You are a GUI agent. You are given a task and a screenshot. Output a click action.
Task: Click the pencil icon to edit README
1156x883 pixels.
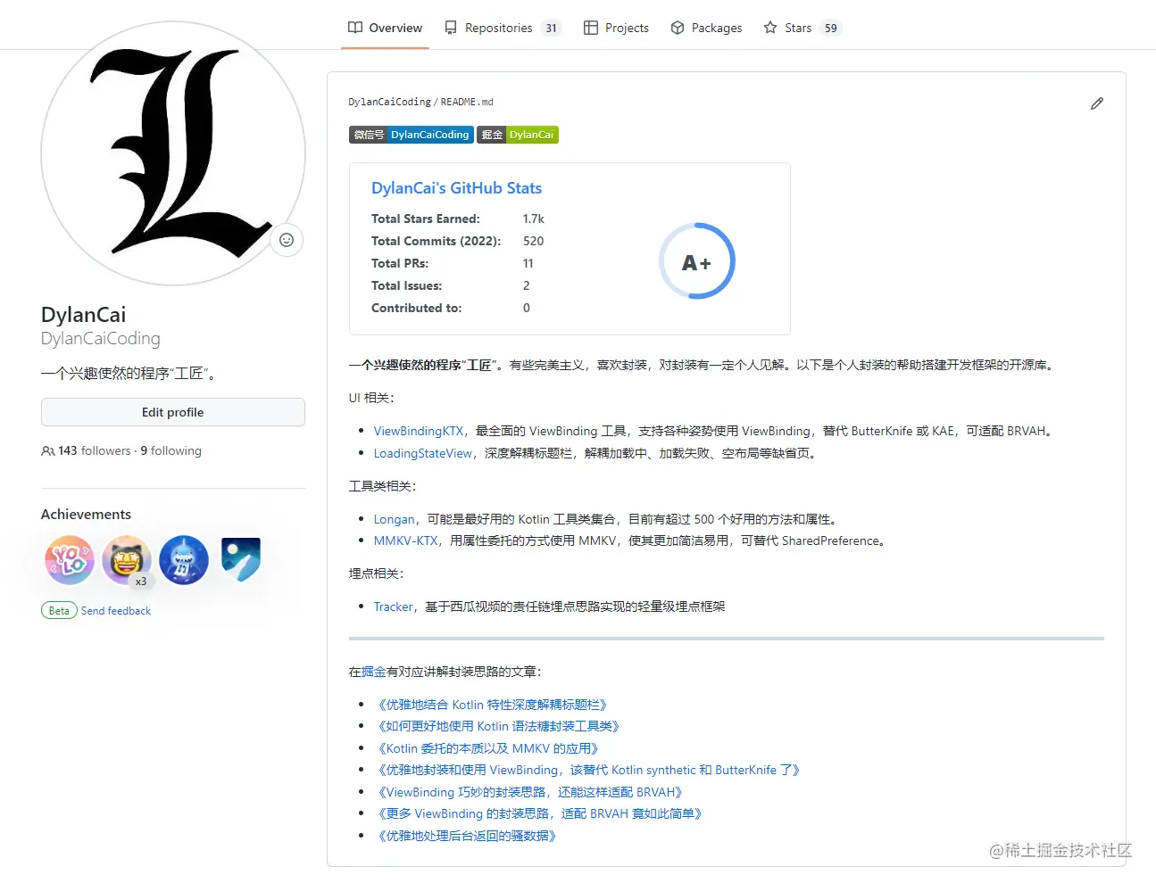coord(1097,103)
